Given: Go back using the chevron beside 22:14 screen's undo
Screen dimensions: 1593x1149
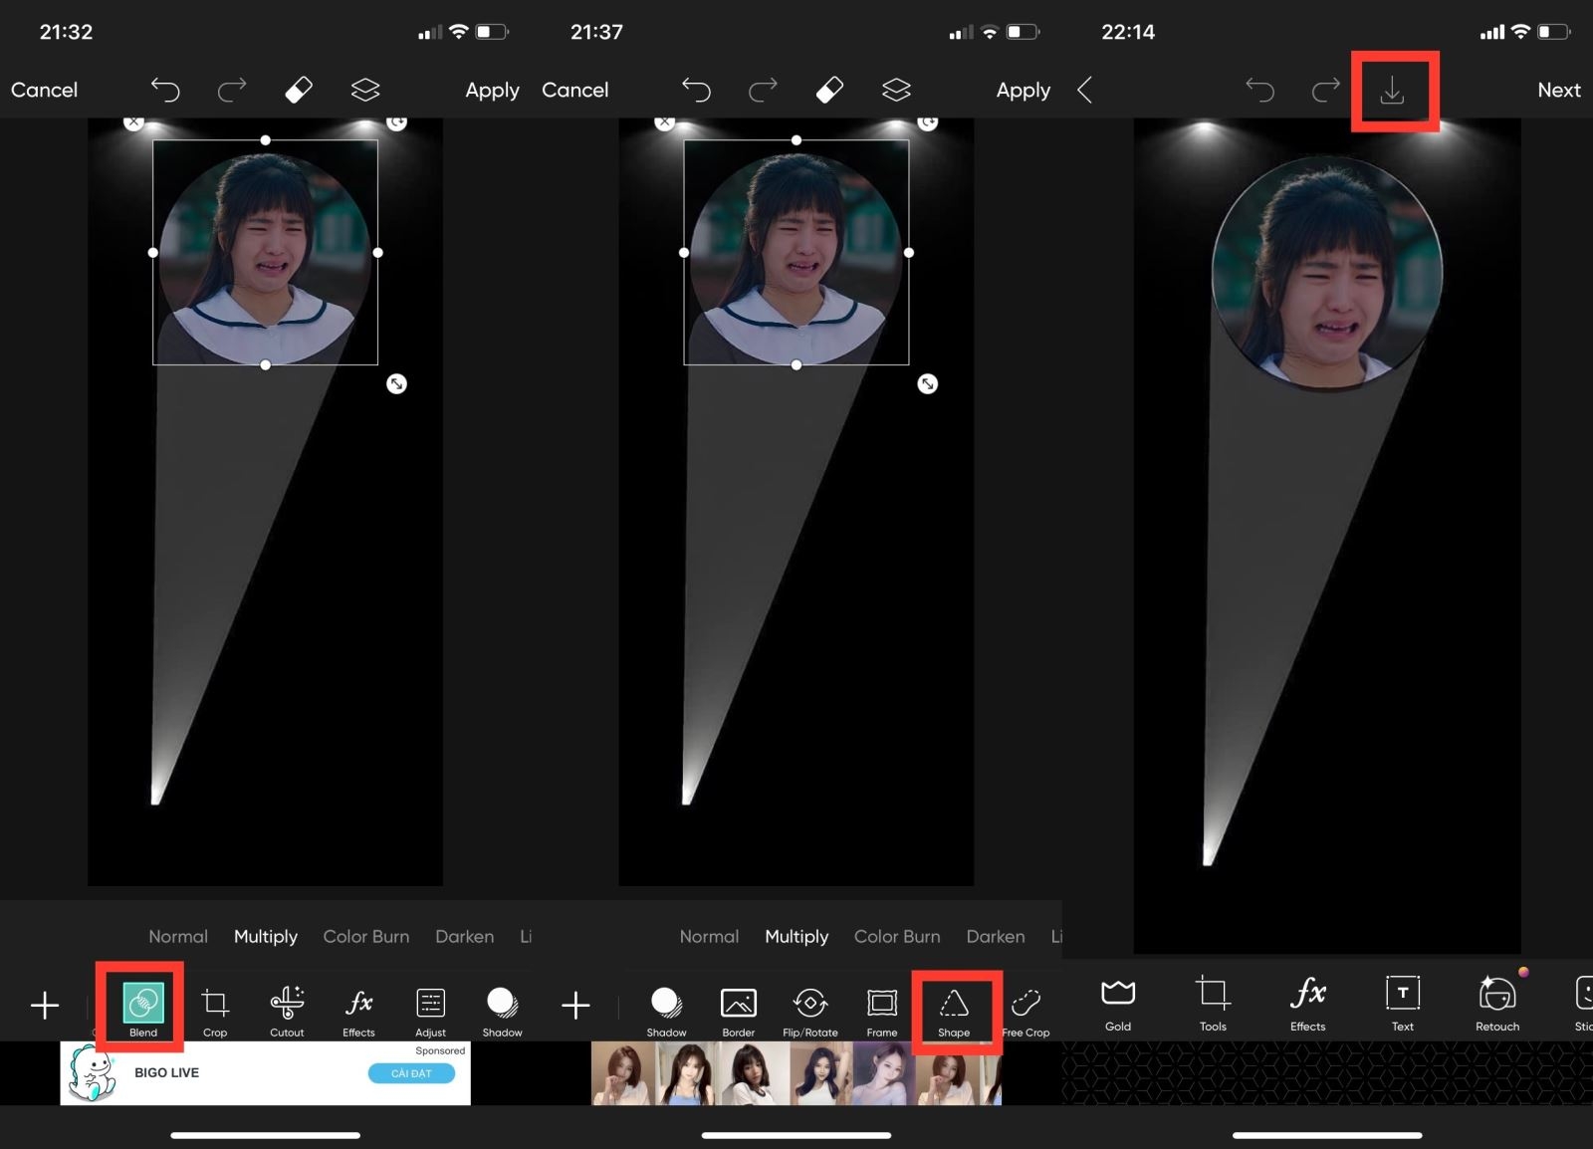Looking at the screenshot, I should click(x=1085, y=90).
